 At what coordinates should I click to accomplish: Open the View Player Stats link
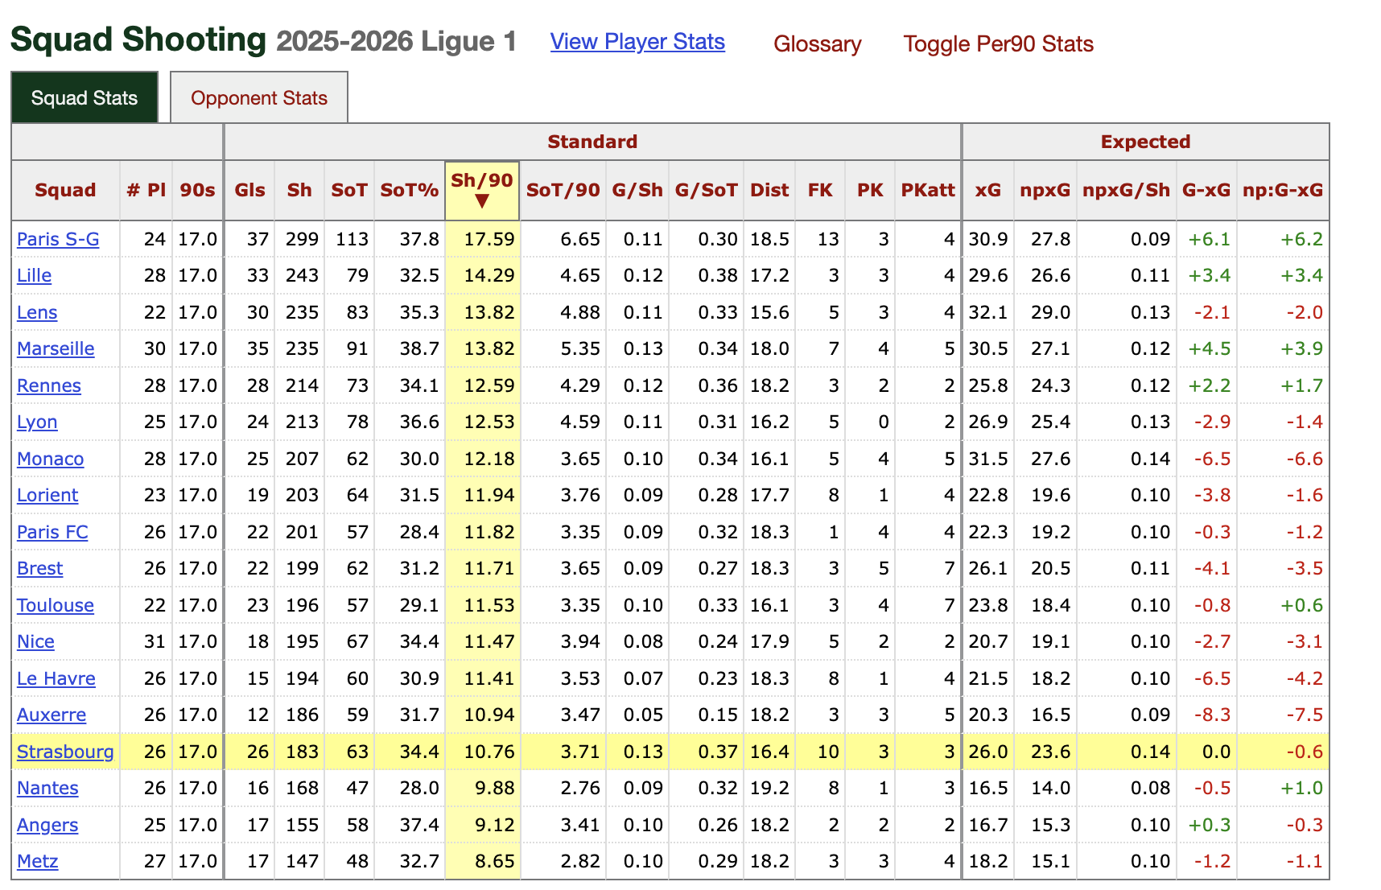(637, 42)
